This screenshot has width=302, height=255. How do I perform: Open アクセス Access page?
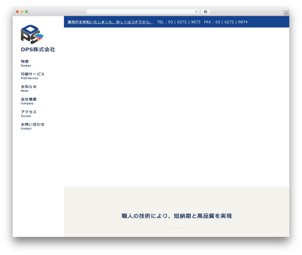click(28, 113)
